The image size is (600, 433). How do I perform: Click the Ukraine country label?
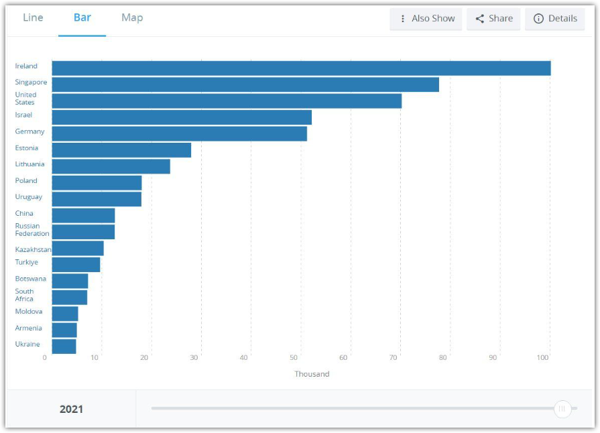27,345
